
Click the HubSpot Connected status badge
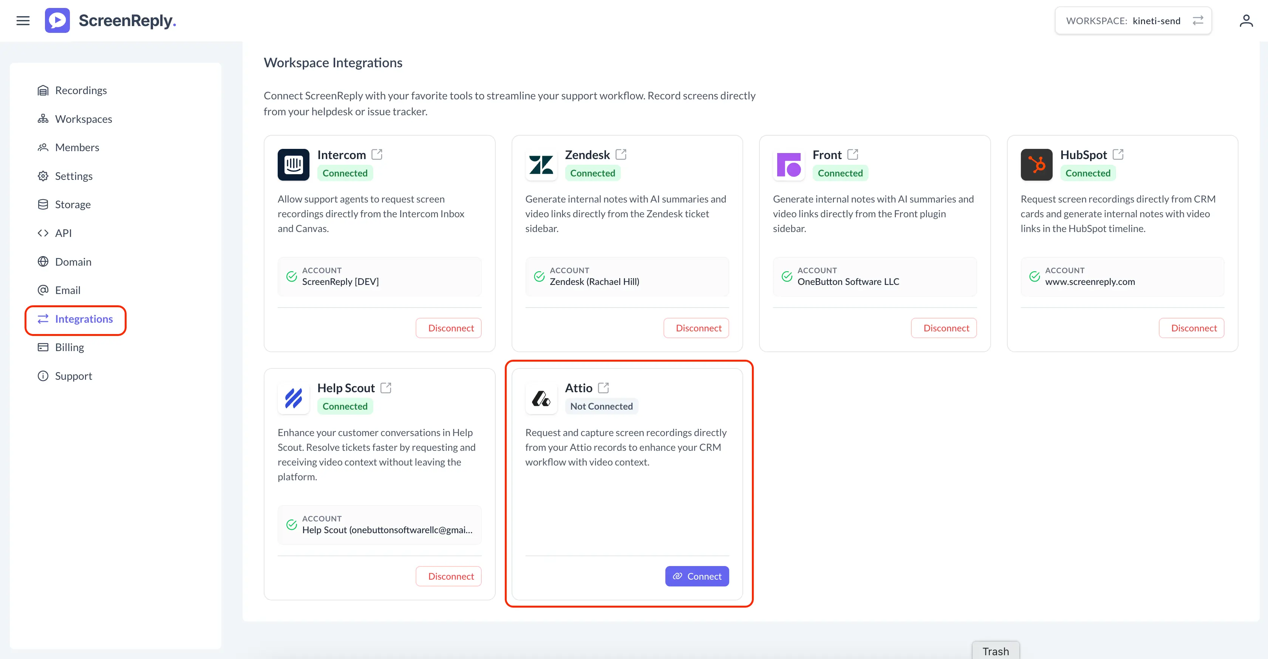1088,173
